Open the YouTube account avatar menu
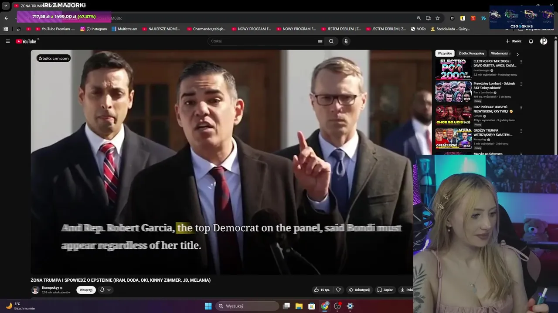 (544, 41)
